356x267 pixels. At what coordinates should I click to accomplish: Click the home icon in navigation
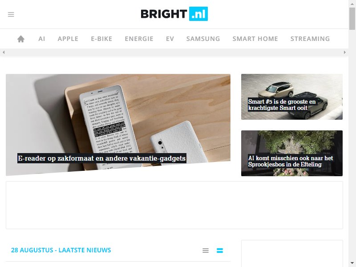click(21, 39)
